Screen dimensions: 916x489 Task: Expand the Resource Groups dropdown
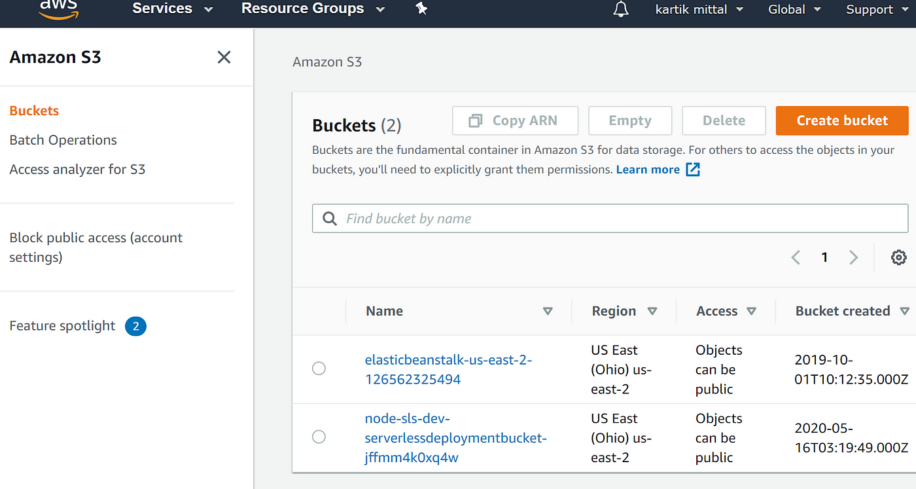tap(313, 9)
